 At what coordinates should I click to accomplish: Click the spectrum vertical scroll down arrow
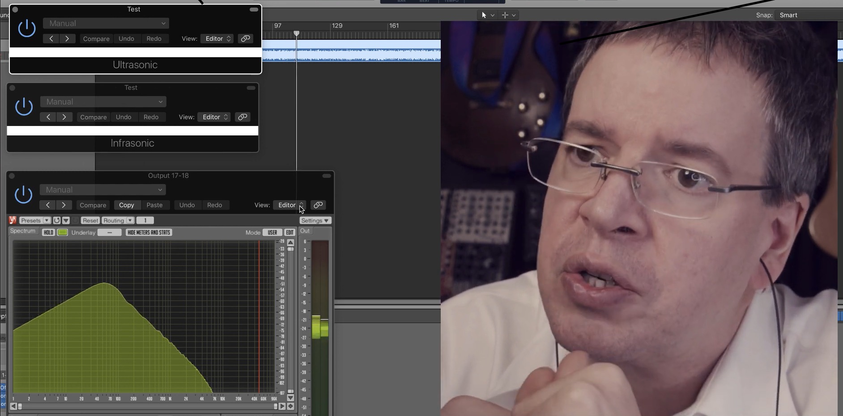pos(291,398)
